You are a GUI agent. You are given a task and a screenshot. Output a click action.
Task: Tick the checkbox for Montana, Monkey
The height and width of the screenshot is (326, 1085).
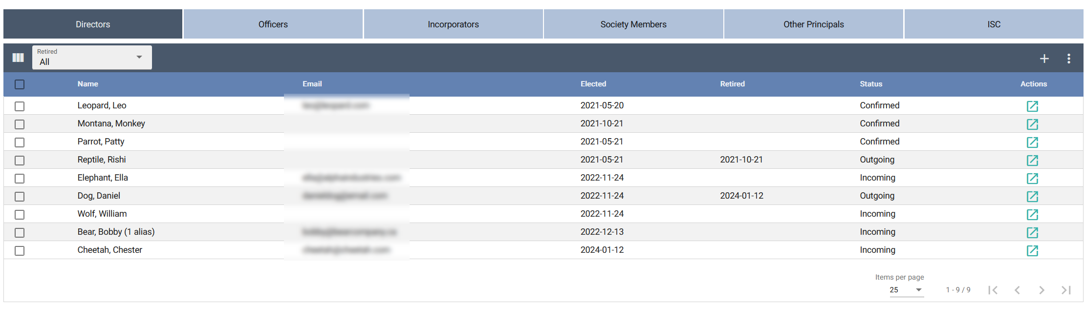20,124
